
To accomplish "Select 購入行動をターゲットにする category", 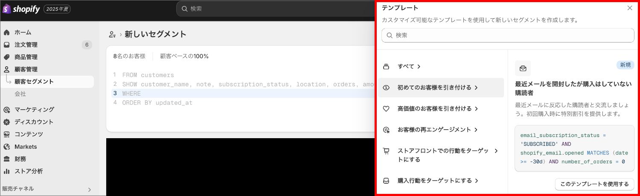I will click(x=437, y=181).
